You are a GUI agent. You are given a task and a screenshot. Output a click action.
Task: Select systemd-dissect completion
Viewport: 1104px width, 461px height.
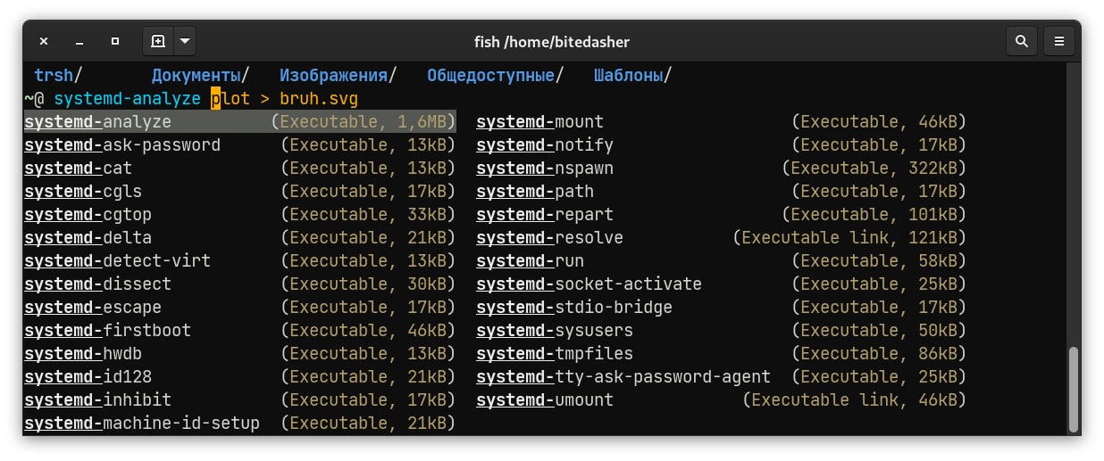tap(239, 284)
